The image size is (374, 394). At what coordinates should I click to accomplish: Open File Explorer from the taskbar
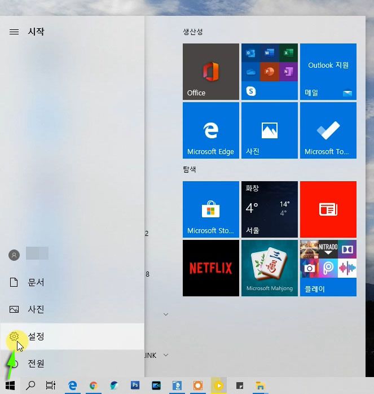261,385
